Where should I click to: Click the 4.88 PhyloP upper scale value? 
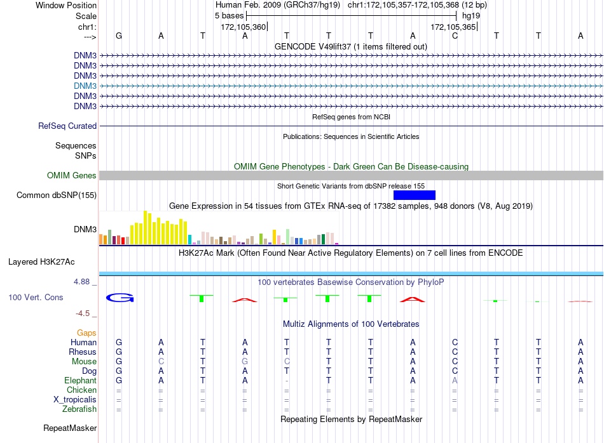(x=81, y=282)
